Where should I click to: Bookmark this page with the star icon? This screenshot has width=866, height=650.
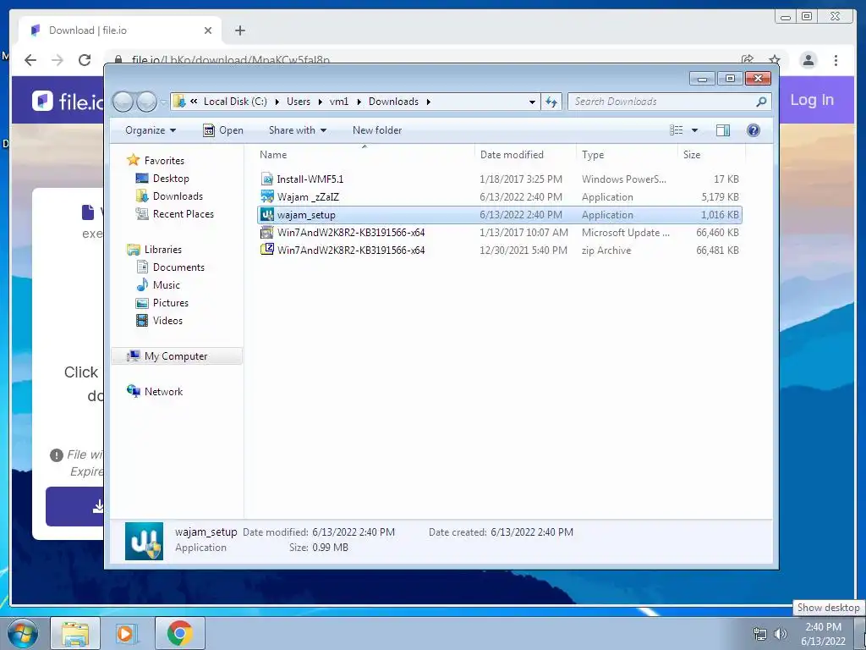coord(775,60)
